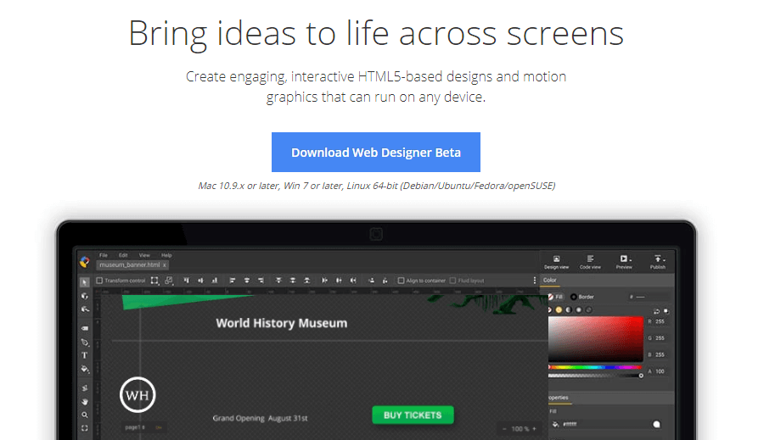Switch color target to Border
Image resolution: width=764 pixels, height=440 pixels.
(x=582, y=297)
